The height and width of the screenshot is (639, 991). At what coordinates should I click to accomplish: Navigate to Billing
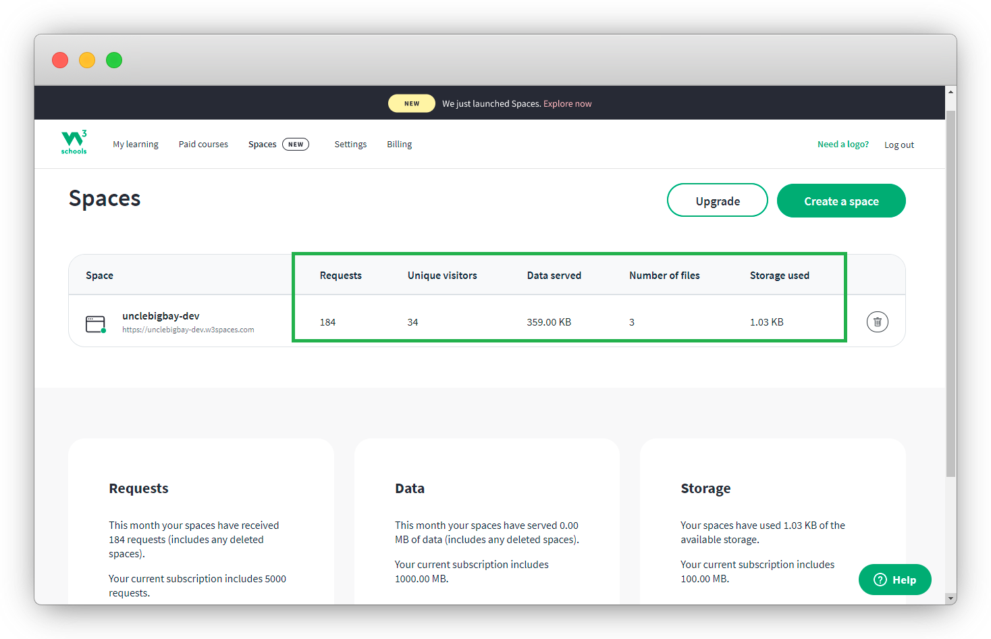399,145
